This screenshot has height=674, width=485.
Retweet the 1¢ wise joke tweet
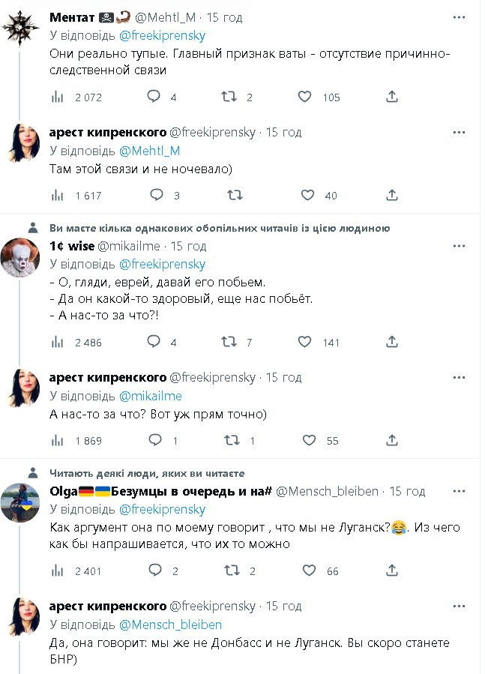pos(229,342)
